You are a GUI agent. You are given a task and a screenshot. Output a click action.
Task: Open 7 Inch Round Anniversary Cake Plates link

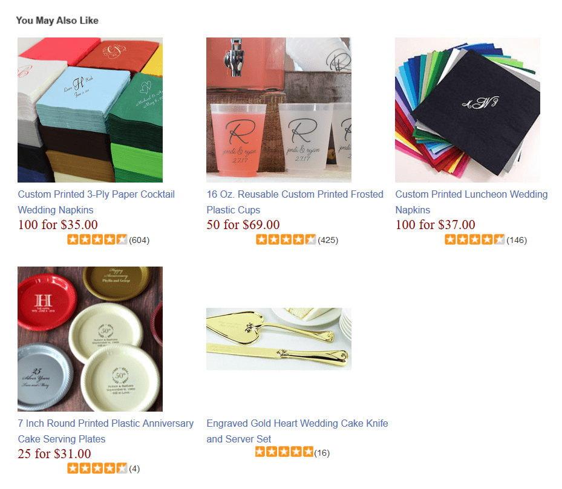point(106,431)
